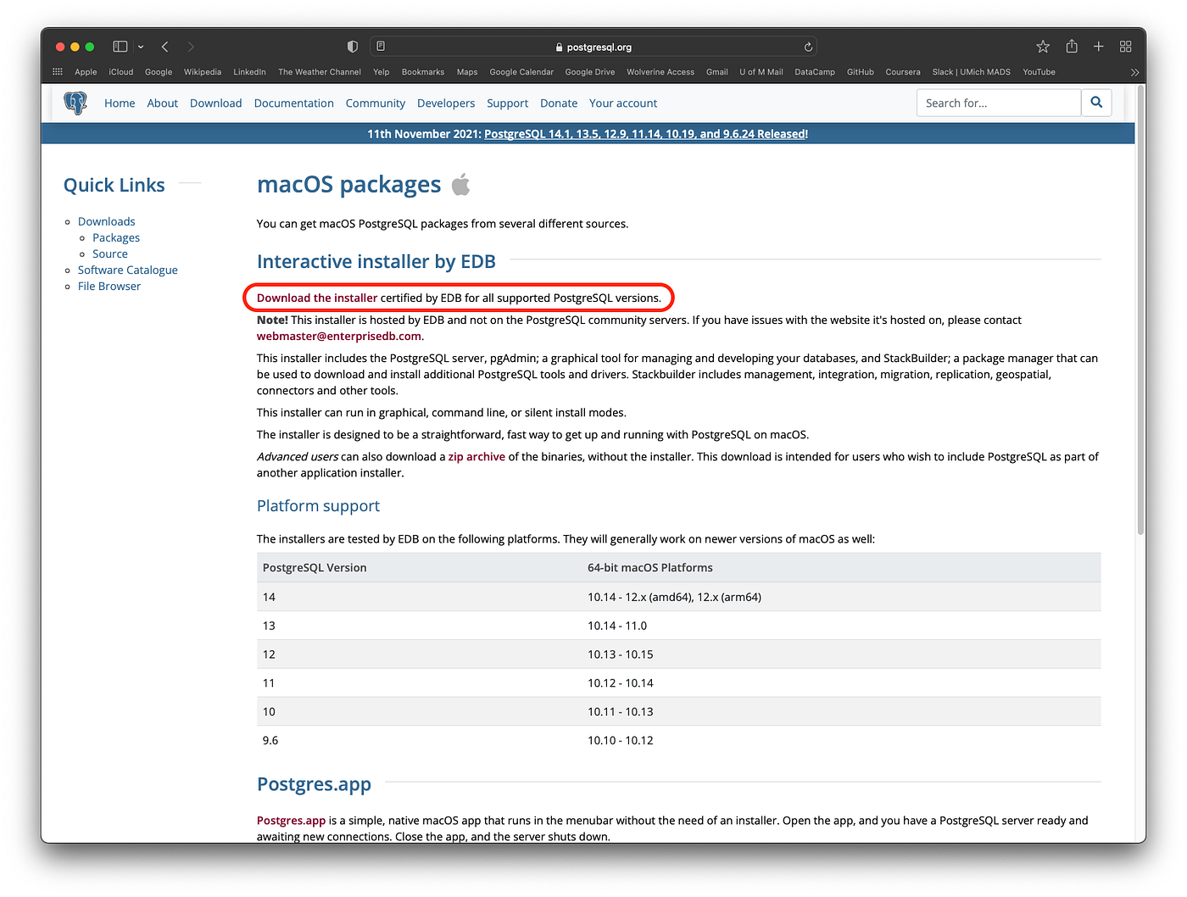The height and width of the screenshot is (897, 1187).
Task: Click the Share icon in the toolbar
Action: point(1071,47)
